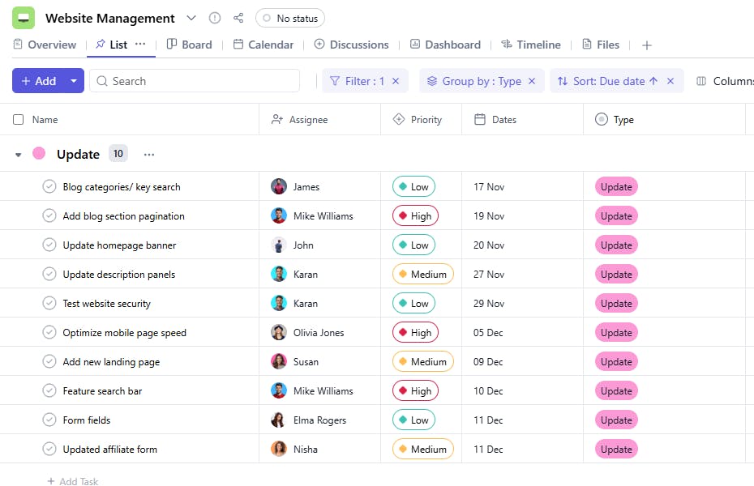Click the plus icon to add view

coord(647,45)
